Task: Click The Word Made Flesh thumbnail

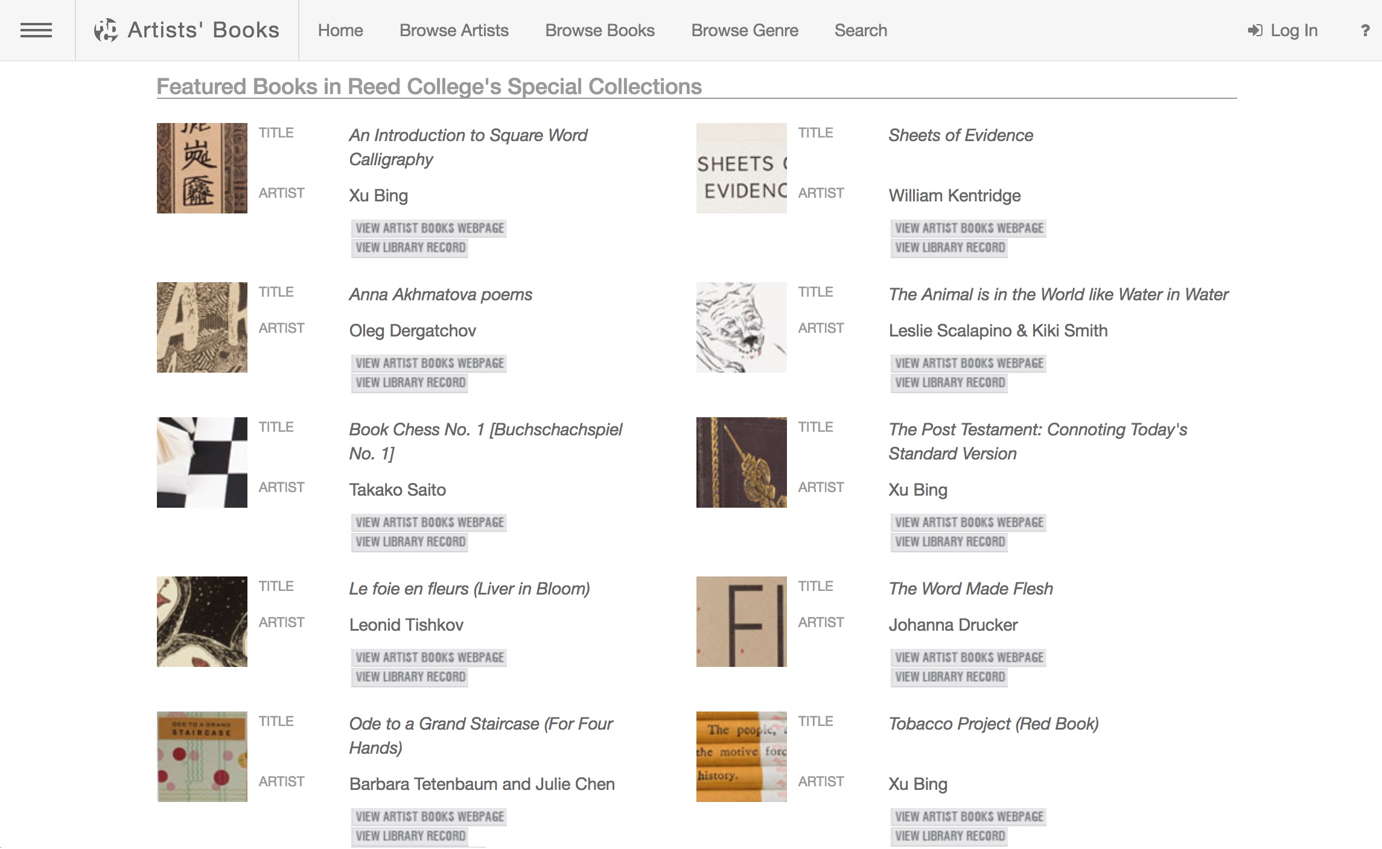Action: pos(741,622)
